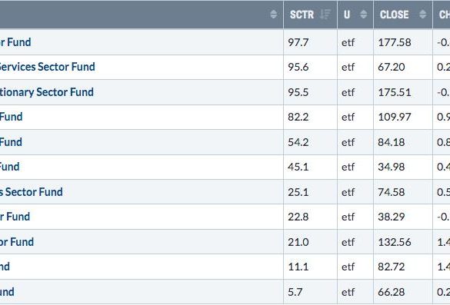Click the 95.6 SCTR value cell

click(310, 67)
